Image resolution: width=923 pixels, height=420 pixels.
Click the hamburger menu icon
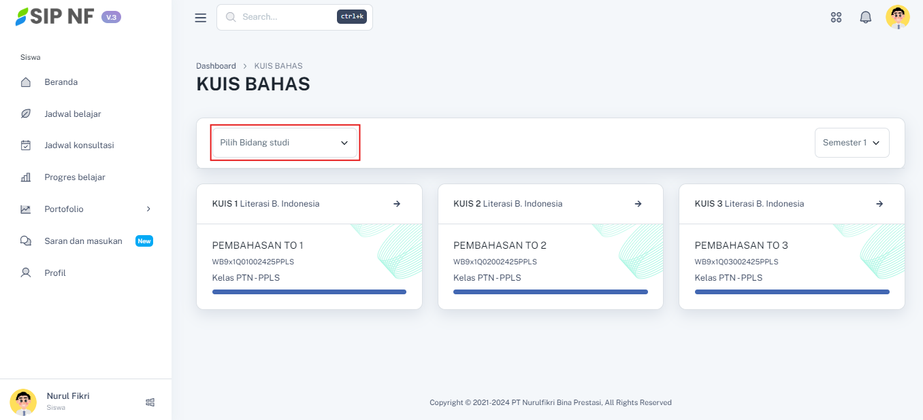click(x=200, y=18)
